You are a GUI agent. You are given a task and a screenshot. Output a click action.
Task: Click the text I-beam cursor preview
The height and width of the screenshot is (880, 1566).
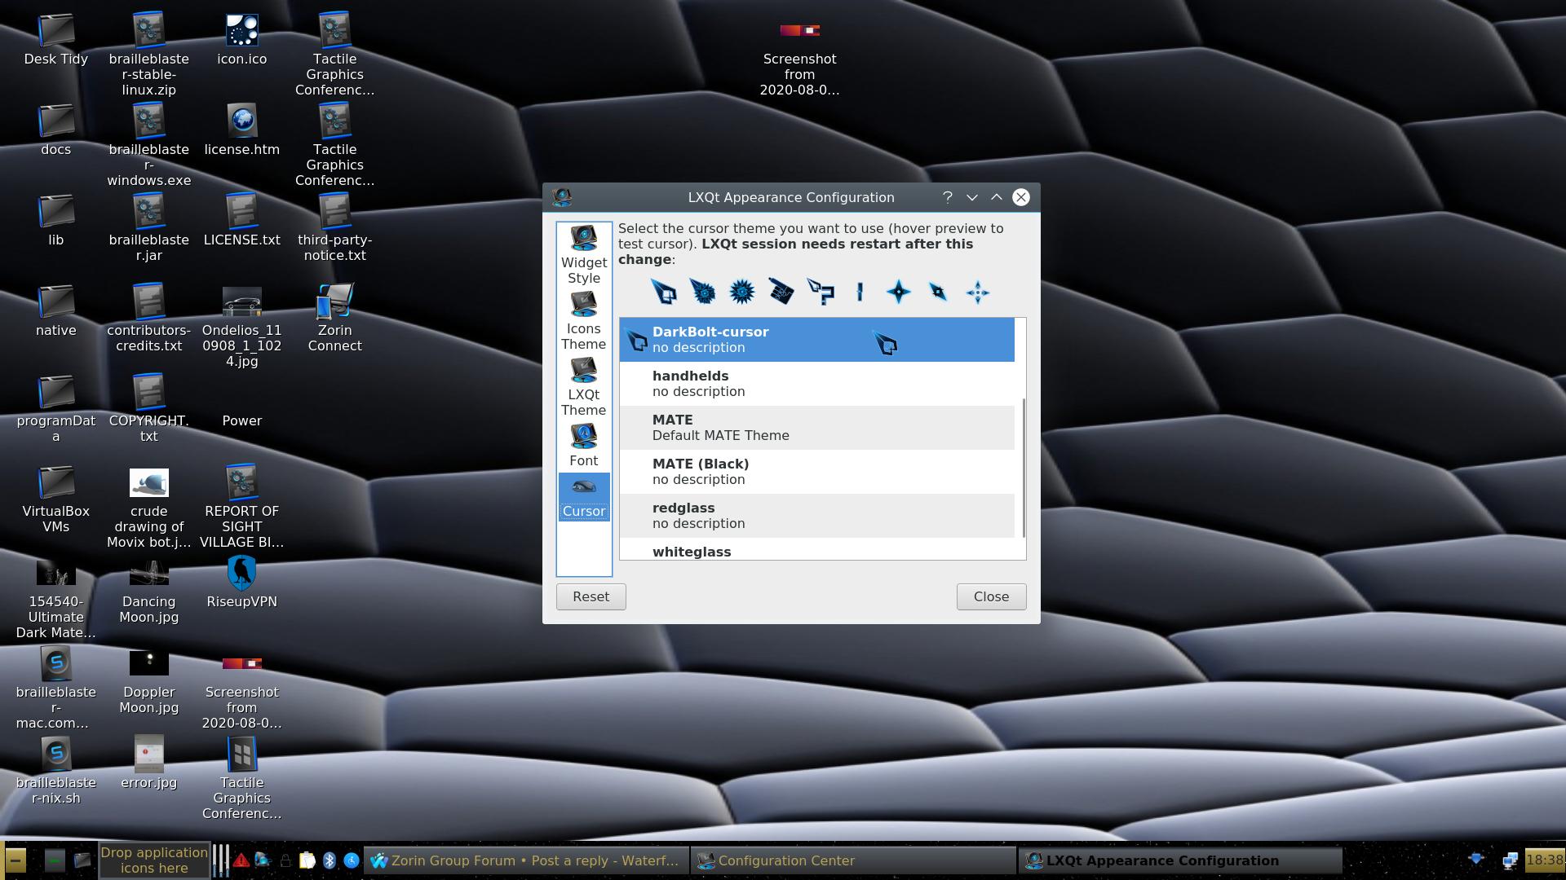860,292
